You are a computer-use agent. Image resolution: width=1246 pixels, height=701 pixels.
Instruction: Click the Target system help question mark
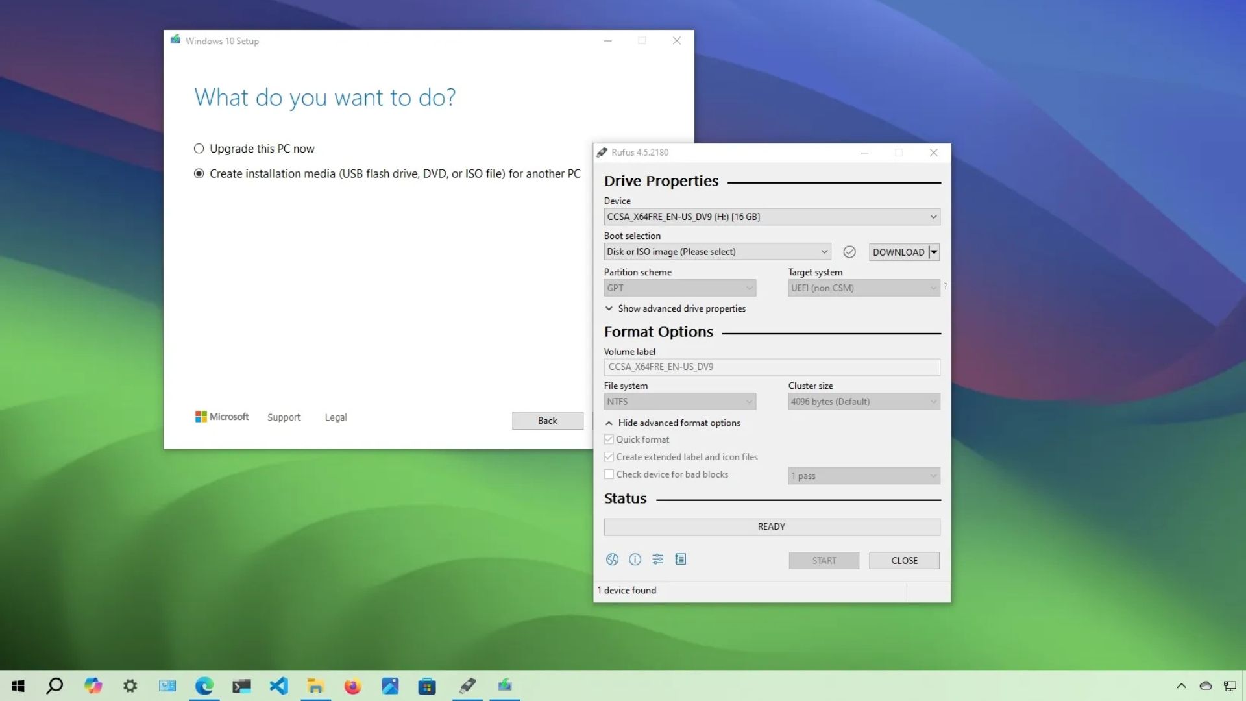point(946,286)
